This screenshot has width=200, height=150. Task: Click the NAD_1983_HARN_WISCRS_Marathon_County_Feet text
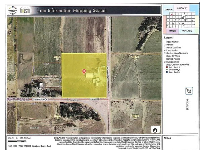30,146
